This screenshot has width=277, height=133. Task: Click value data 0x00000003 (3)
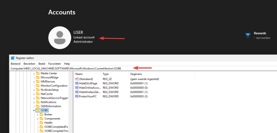coord(139,96)
